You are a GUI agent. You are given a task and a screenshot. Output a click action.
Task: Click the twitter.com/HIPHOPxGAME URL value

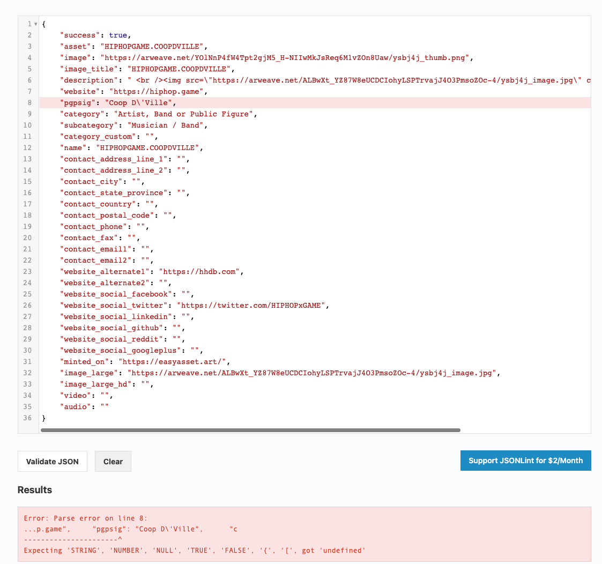251,305
